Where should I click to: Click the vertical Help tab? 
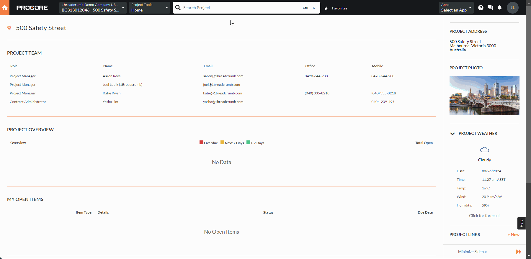click(521, 223)
